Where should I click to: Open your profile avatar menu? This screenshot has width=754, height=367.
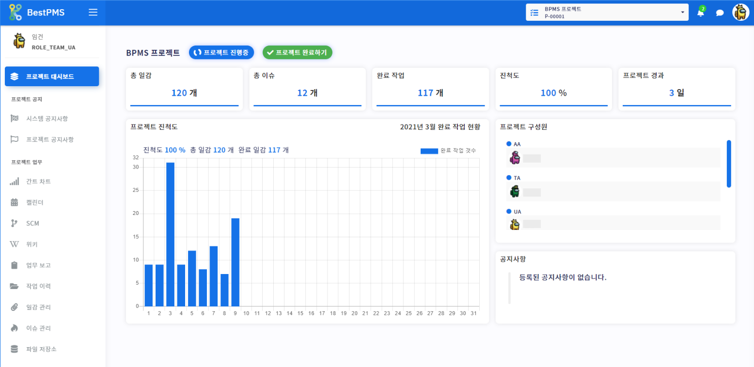[x=740, y=13]
